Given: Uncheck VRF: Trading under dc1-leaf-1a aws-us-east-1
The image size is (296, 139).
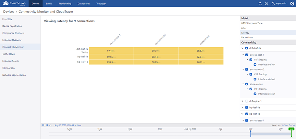Looking at the screenshot, I should [x=251, y=60].
